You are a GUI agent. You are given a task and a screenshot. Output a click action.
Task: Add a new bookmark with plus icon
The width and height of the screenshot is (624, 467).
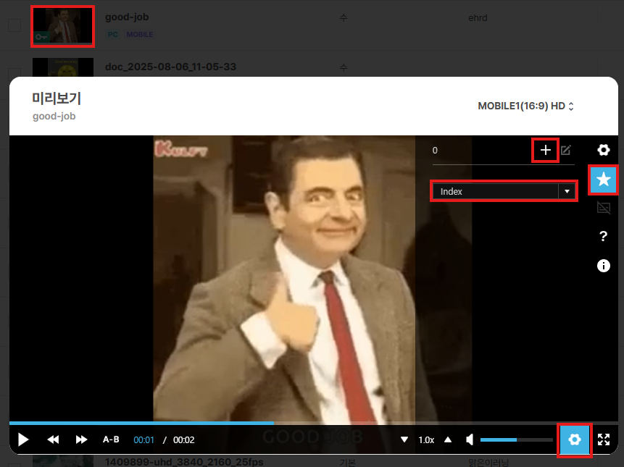tap(546, 150)
